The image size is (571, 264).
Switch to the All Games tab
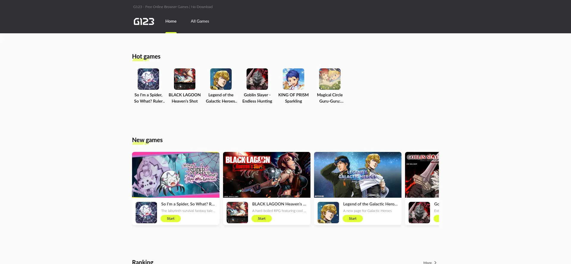pyautogui.click(x=200, y=21)
